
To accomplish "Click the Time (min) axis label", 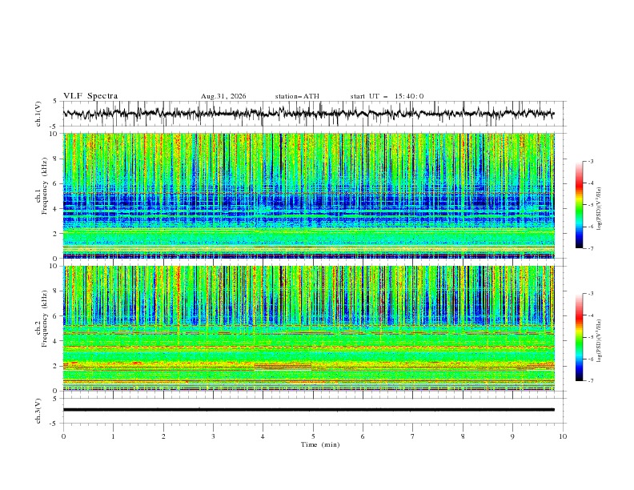I will (x=320, y=444).
